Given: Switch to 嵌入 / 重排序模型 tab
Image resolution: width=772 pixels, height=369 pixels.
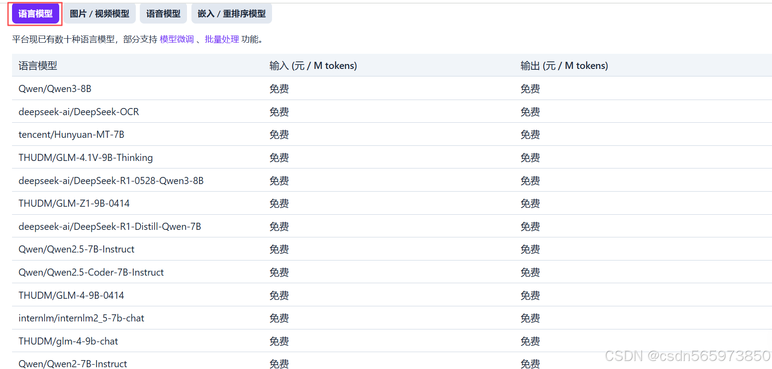Looking at the screenshot, I should [x=232, y=14].
